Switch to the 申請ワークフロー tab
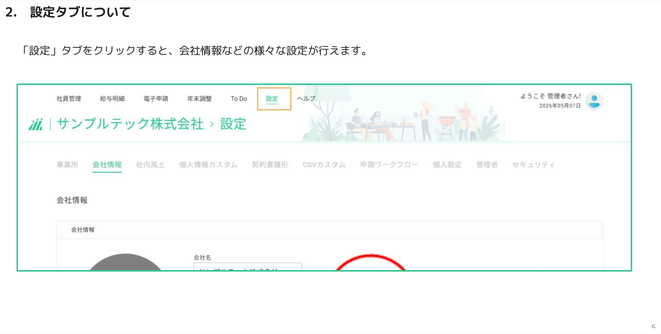 click(389, 165)
